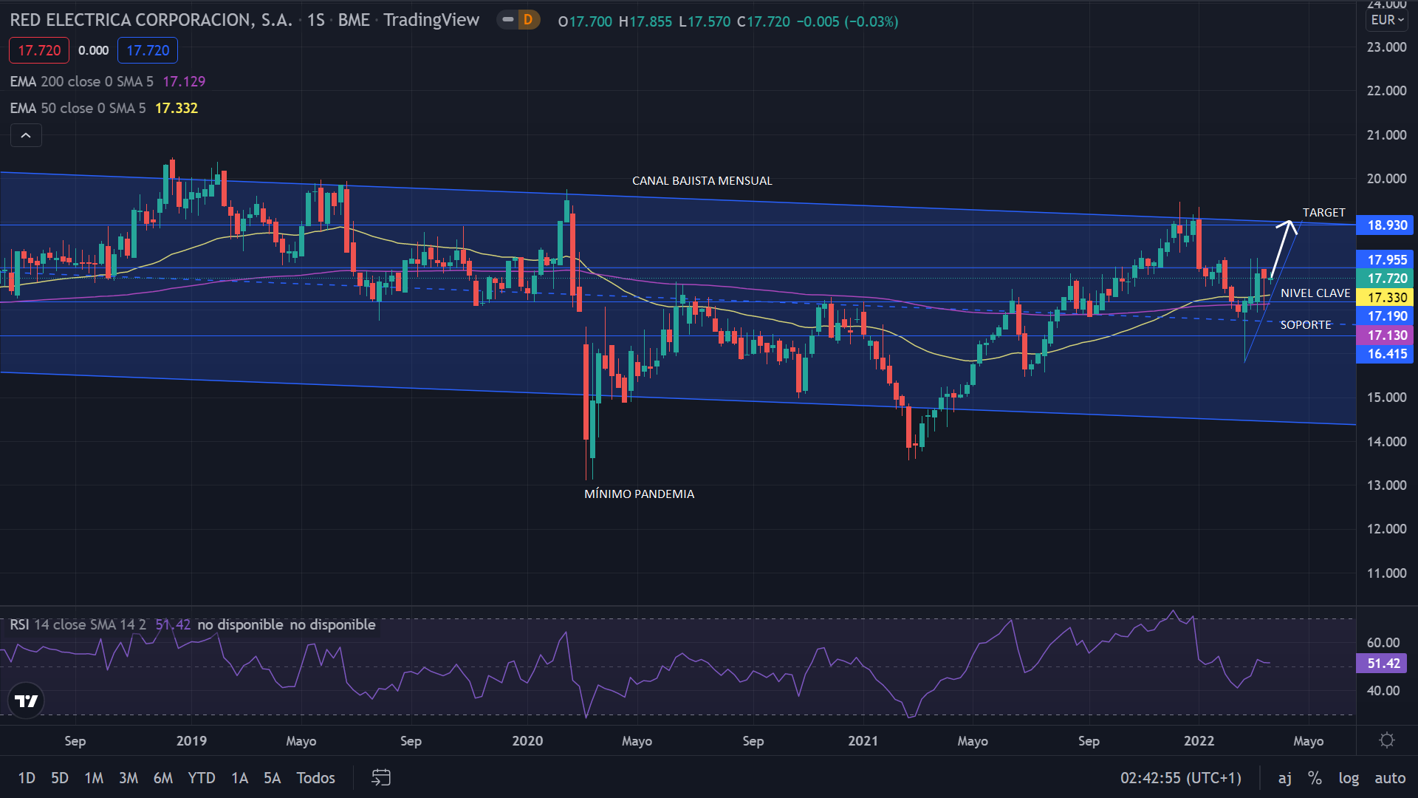Screen dimensions: 1418x798
Task: Click the spread value 0.000
Action: pos(94,50)
